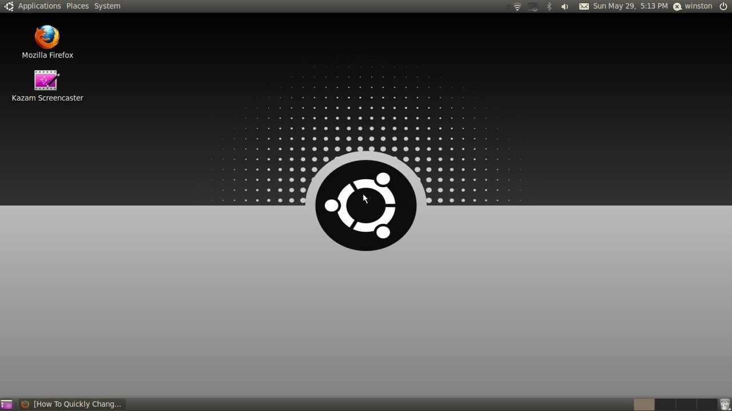Switch to the first highlighted workspace
732x411 pixels.
tap(644, 404)
